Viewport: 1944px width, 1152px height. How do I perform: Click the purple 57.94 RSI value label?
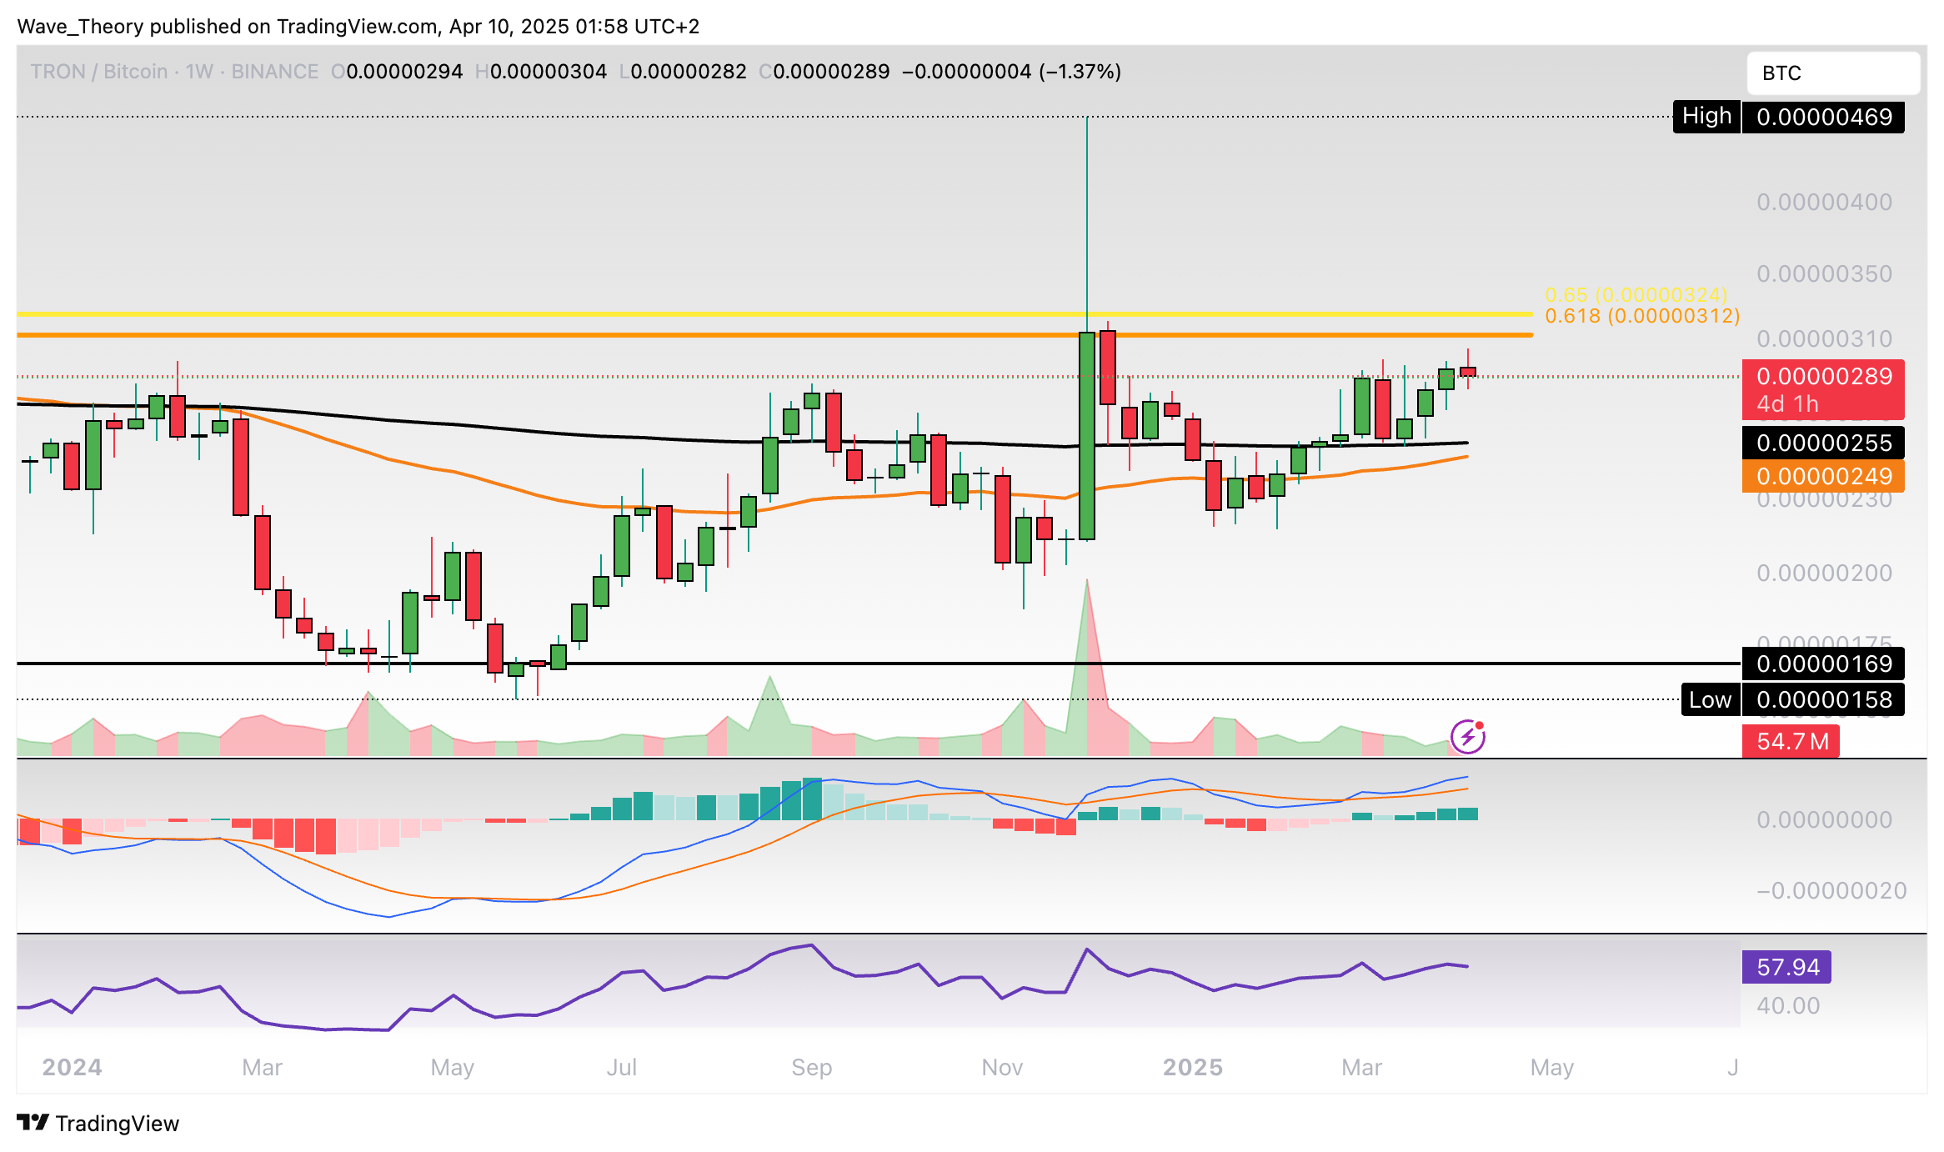pyautogui.click(x=1786, y=967)
